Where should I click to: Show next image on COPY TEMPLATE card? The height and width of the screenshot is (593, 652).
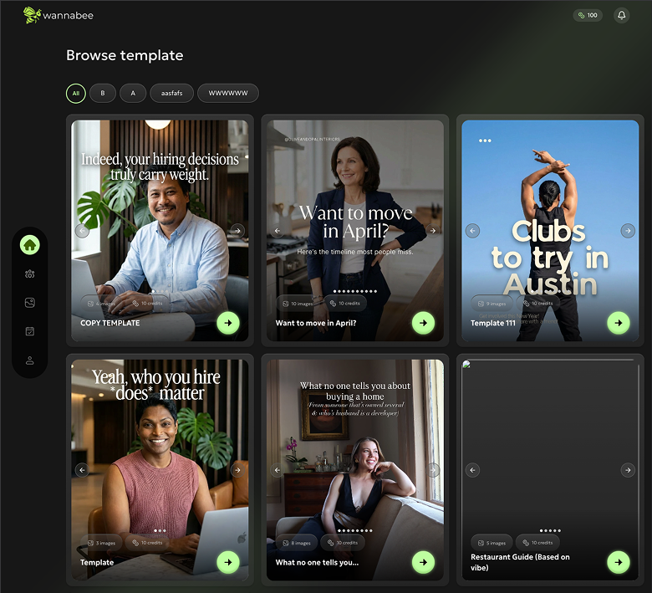point(237,231)
